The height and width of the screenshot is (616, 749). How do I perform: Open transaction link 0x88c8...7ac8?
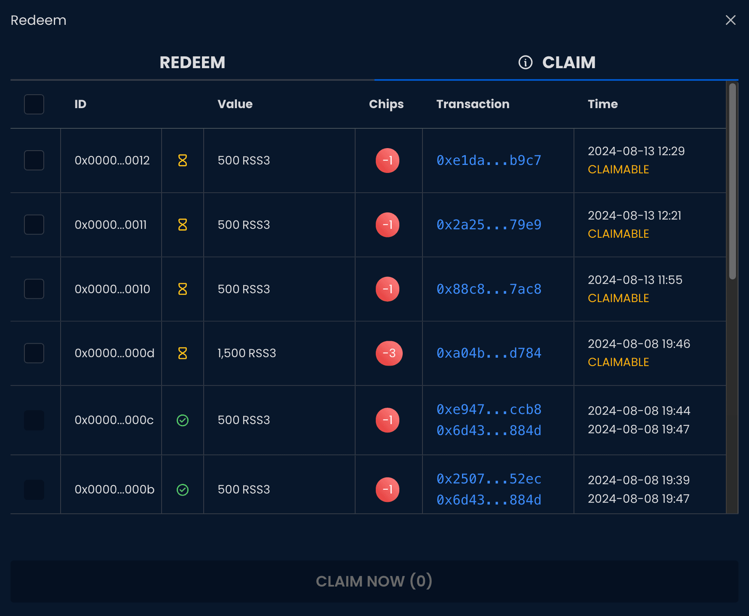[489, 289]
